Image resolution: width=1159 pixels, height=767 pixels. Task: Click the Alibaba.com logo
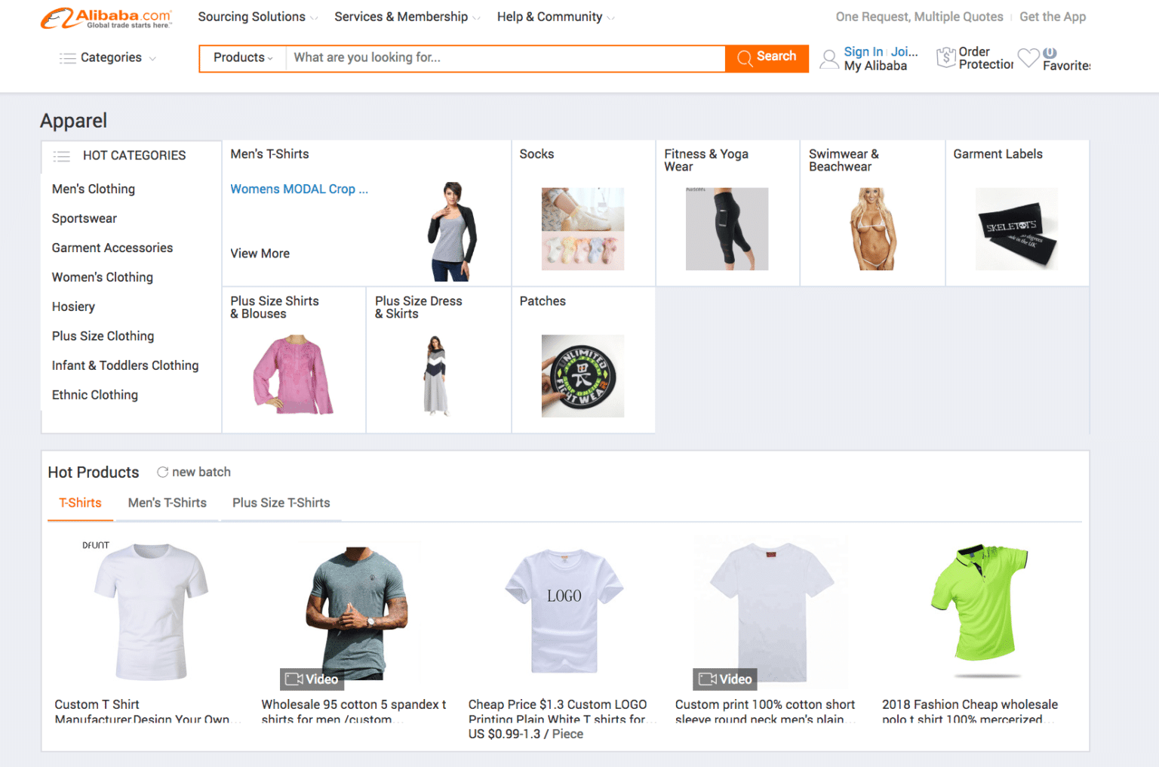click(x=105, y=17)
